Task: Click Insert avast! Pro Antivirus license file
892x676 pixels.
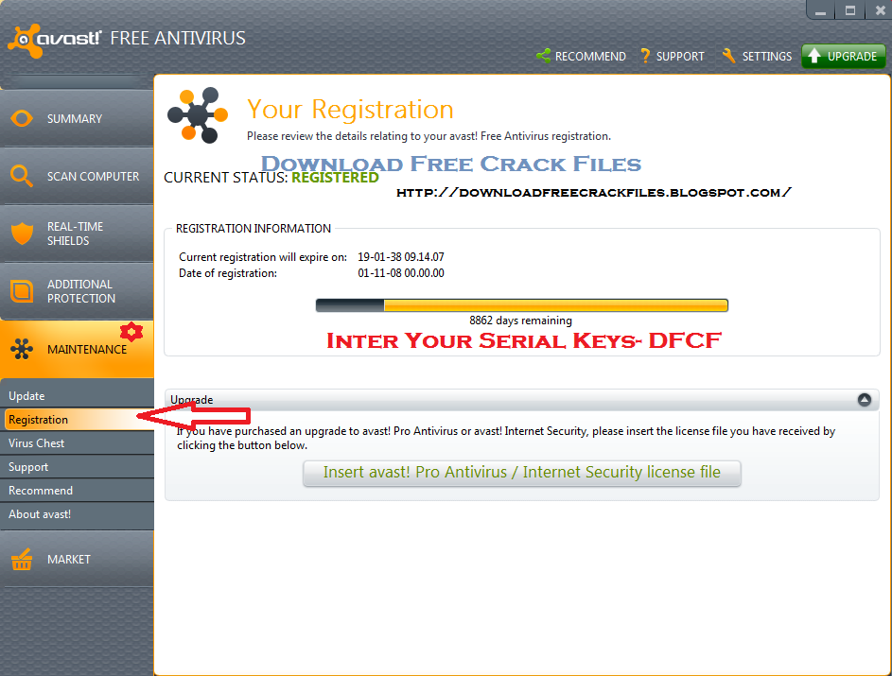Action: [x=521, y=473]
